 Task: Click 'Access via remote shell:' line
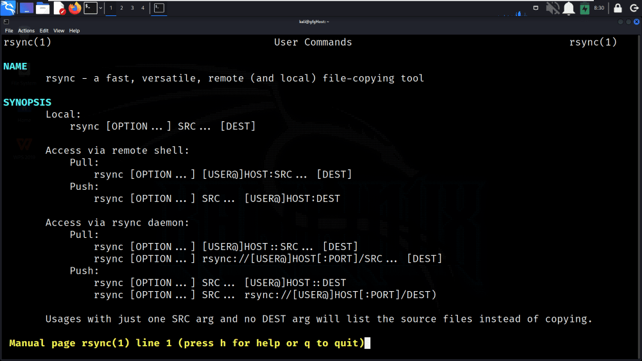pyautogui.click(x=117, y=151)
